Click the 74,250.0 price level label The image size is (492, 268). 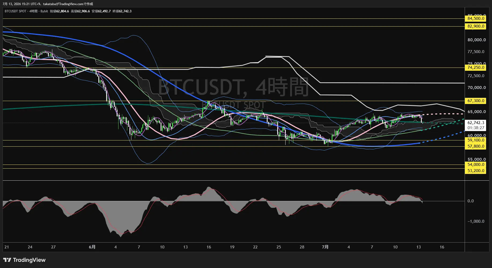coord(475,68)
